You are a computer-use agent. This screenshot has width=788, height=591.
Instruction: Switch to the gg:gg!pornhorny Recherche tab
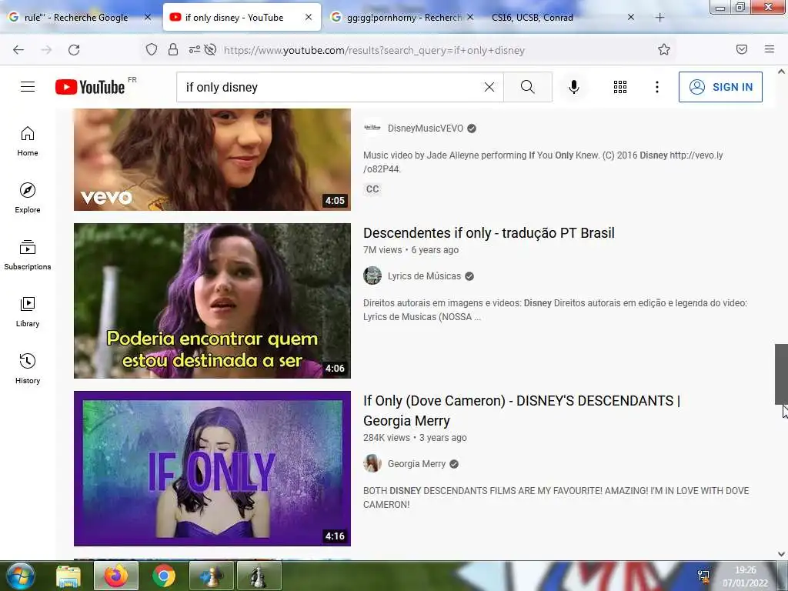click(x=404, y=18)
